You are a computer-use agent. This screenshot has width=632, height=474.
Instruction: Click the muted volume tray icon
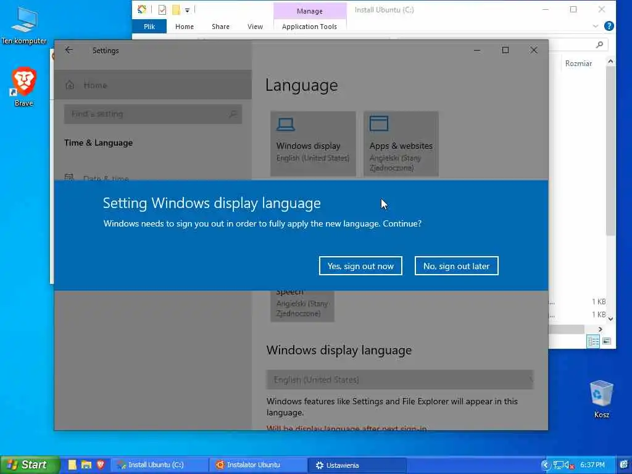[x=569, y=465]
